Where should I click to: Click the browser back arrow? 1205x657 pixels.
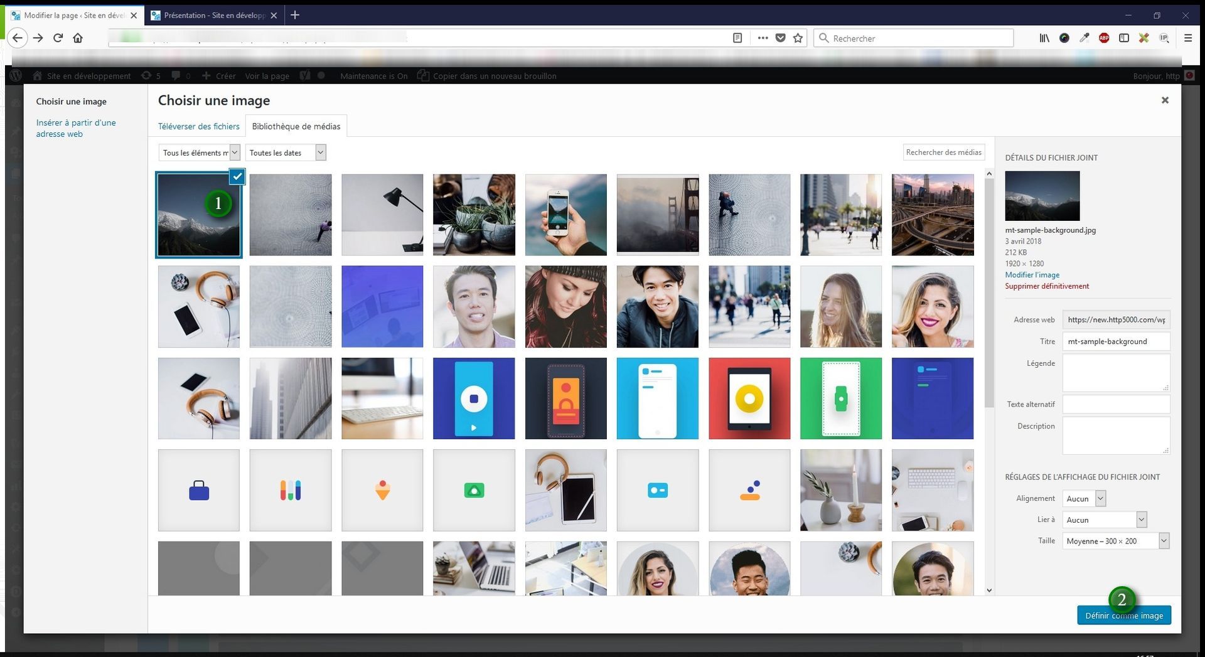pos(18,38)
